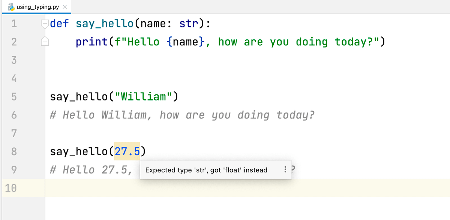
Task: Select the highlighted 27.5 argument
Action: point(127,151)
